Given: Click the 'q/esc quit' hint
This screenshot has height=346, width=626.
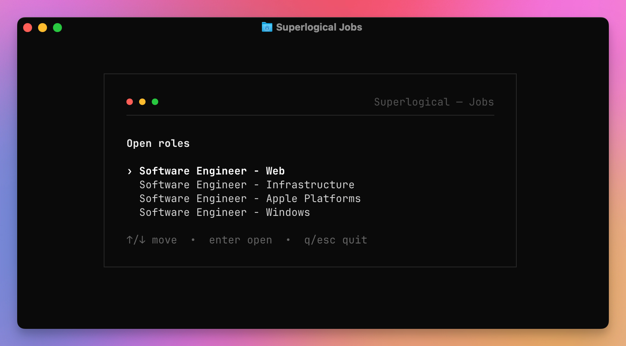Looking at the screenshot, I should 336,240.
